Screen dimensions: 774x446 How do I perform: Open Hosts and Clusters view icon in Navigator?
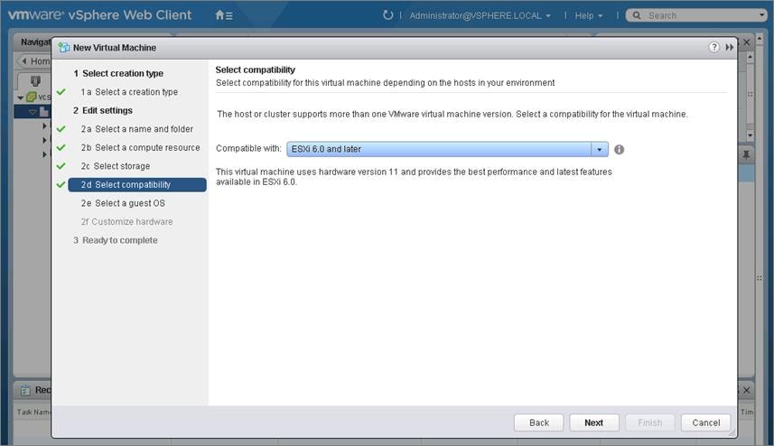(35, 80)
